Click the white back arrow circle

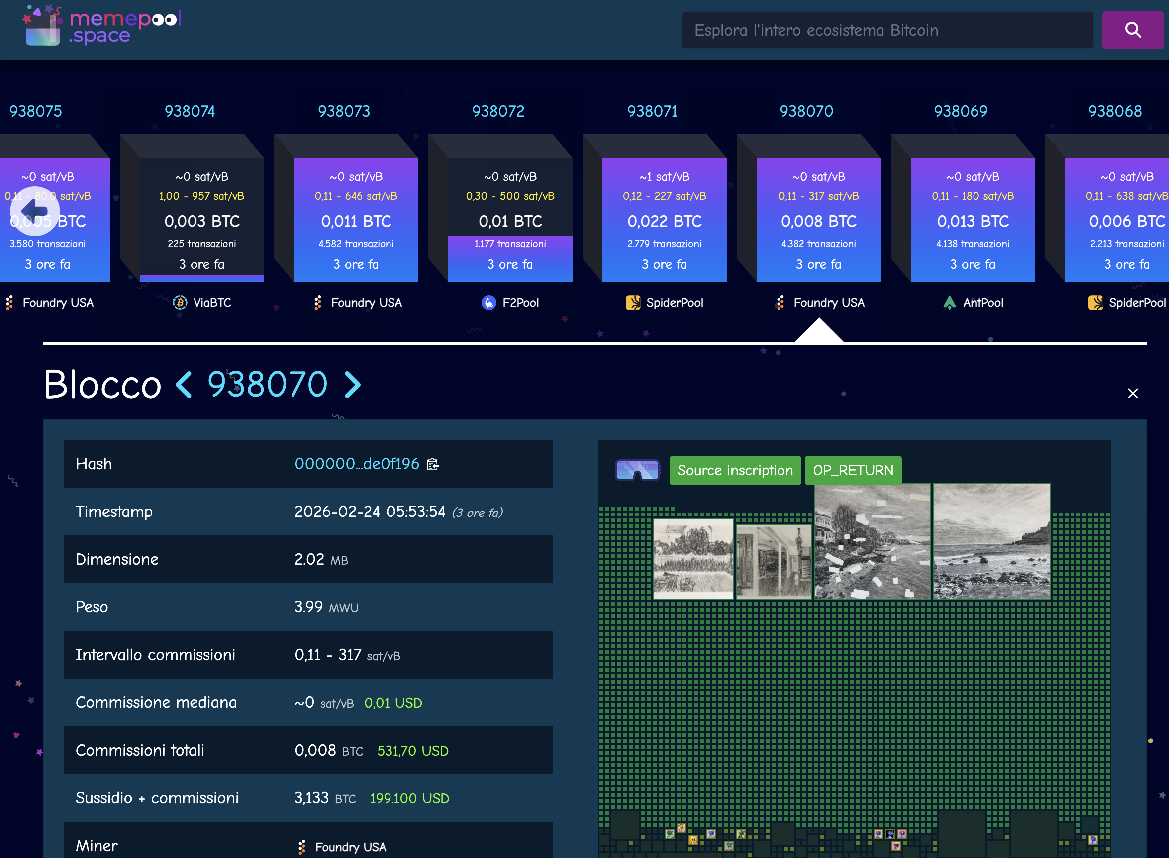[x=35, y=211]
